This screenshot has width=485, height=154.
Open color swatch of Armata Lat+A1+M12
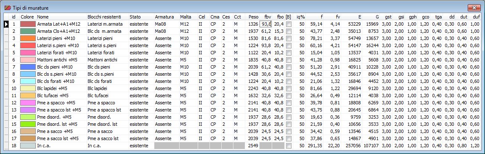tap(28, 24)
